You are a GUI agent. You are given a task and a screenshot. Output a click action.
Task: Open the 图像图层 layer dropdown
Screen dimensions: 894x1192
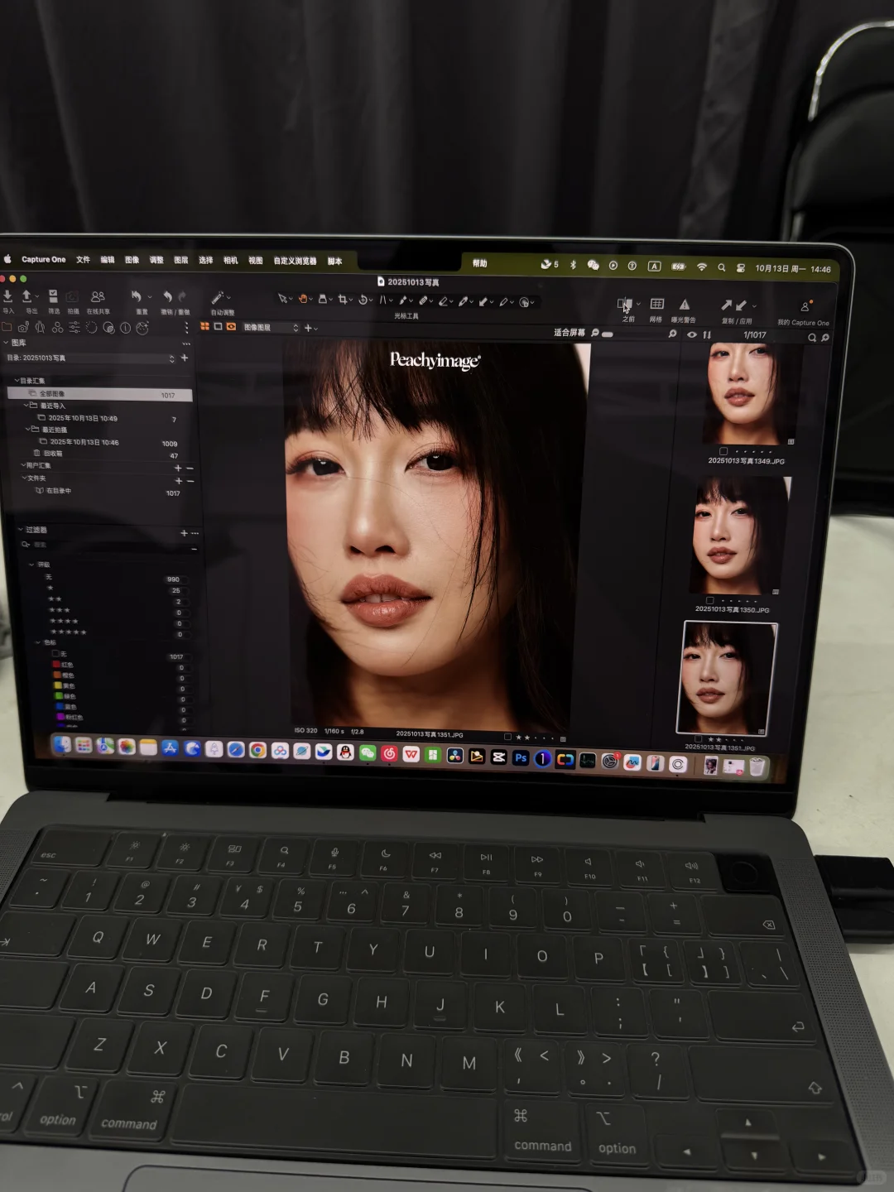point(272,328)
